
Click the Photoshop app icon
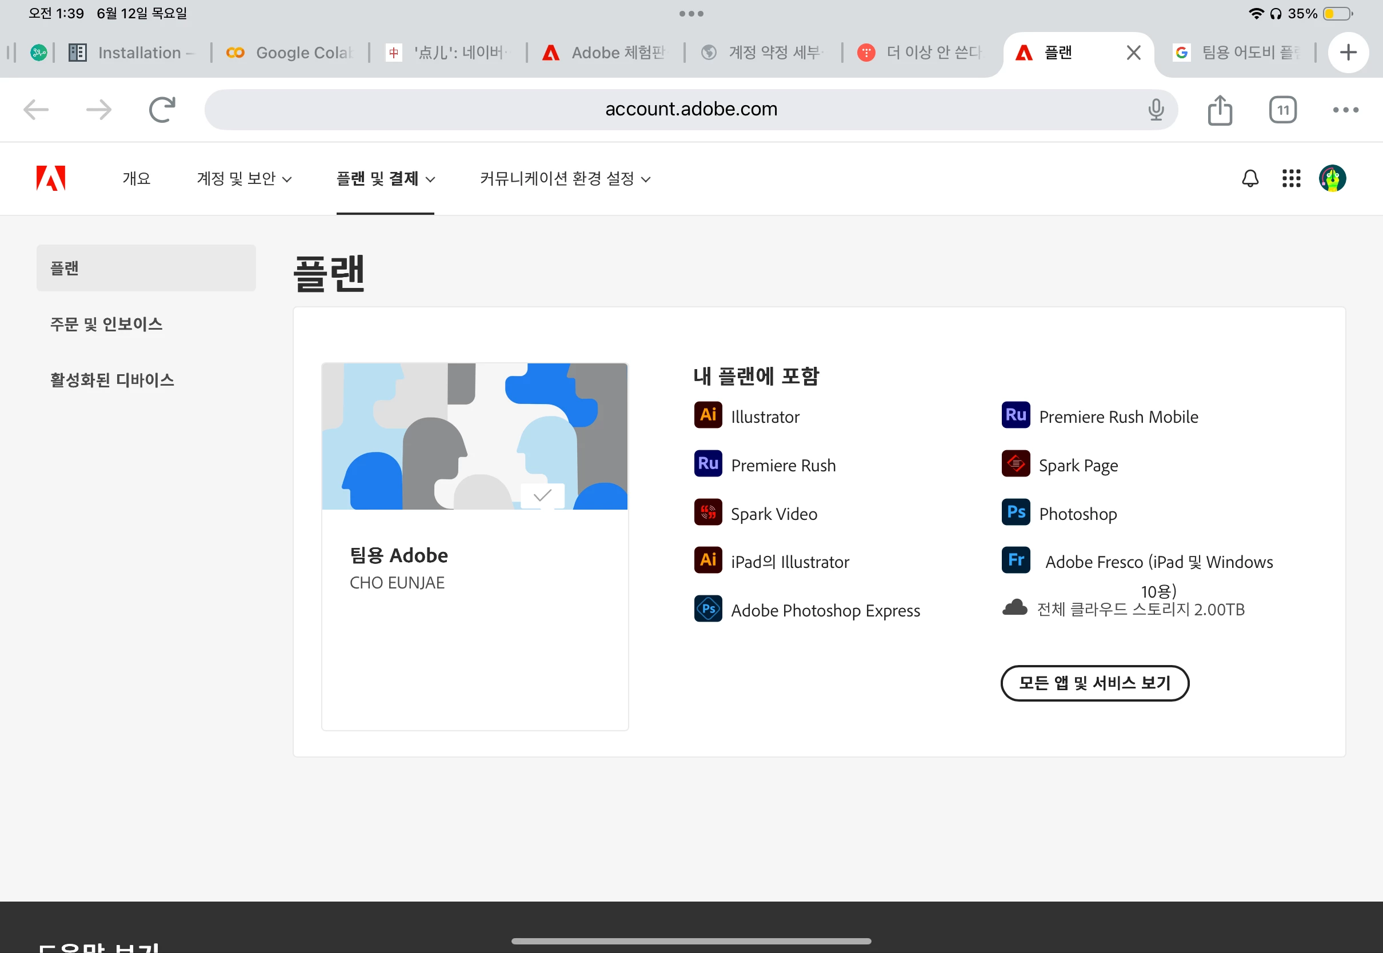tap(1016, 513)
